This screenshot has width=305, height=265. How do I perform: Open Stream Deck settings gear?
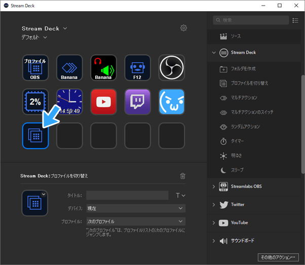click(183, 28)
